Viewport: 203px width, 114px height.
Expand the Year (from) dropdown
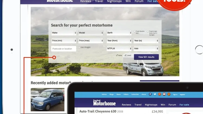tap(119, 41)
